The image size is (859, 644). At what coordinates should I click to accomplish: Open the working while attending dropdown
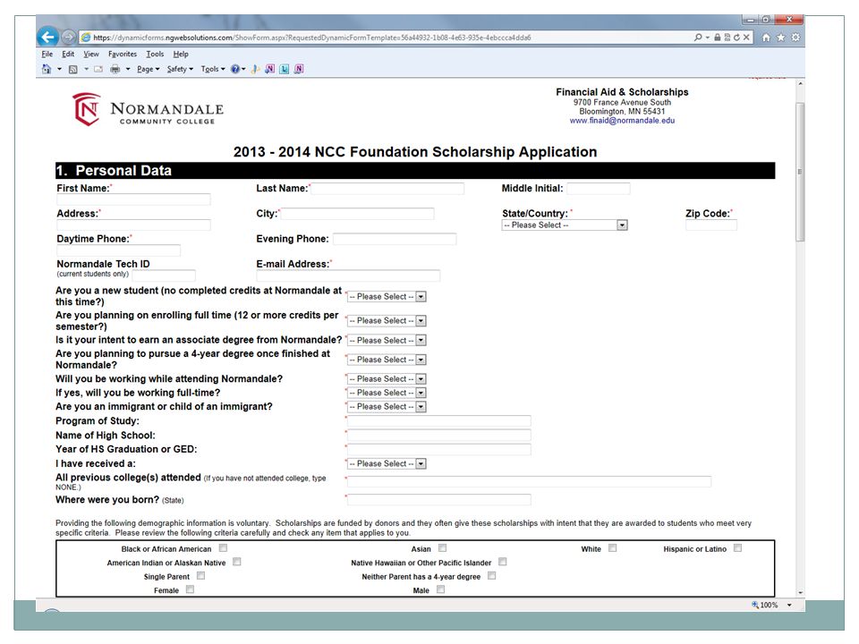[x=387, y=379]
